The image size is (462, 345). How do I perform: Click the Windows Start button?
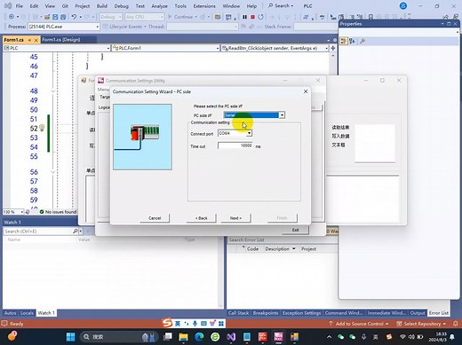coord(70,336)
